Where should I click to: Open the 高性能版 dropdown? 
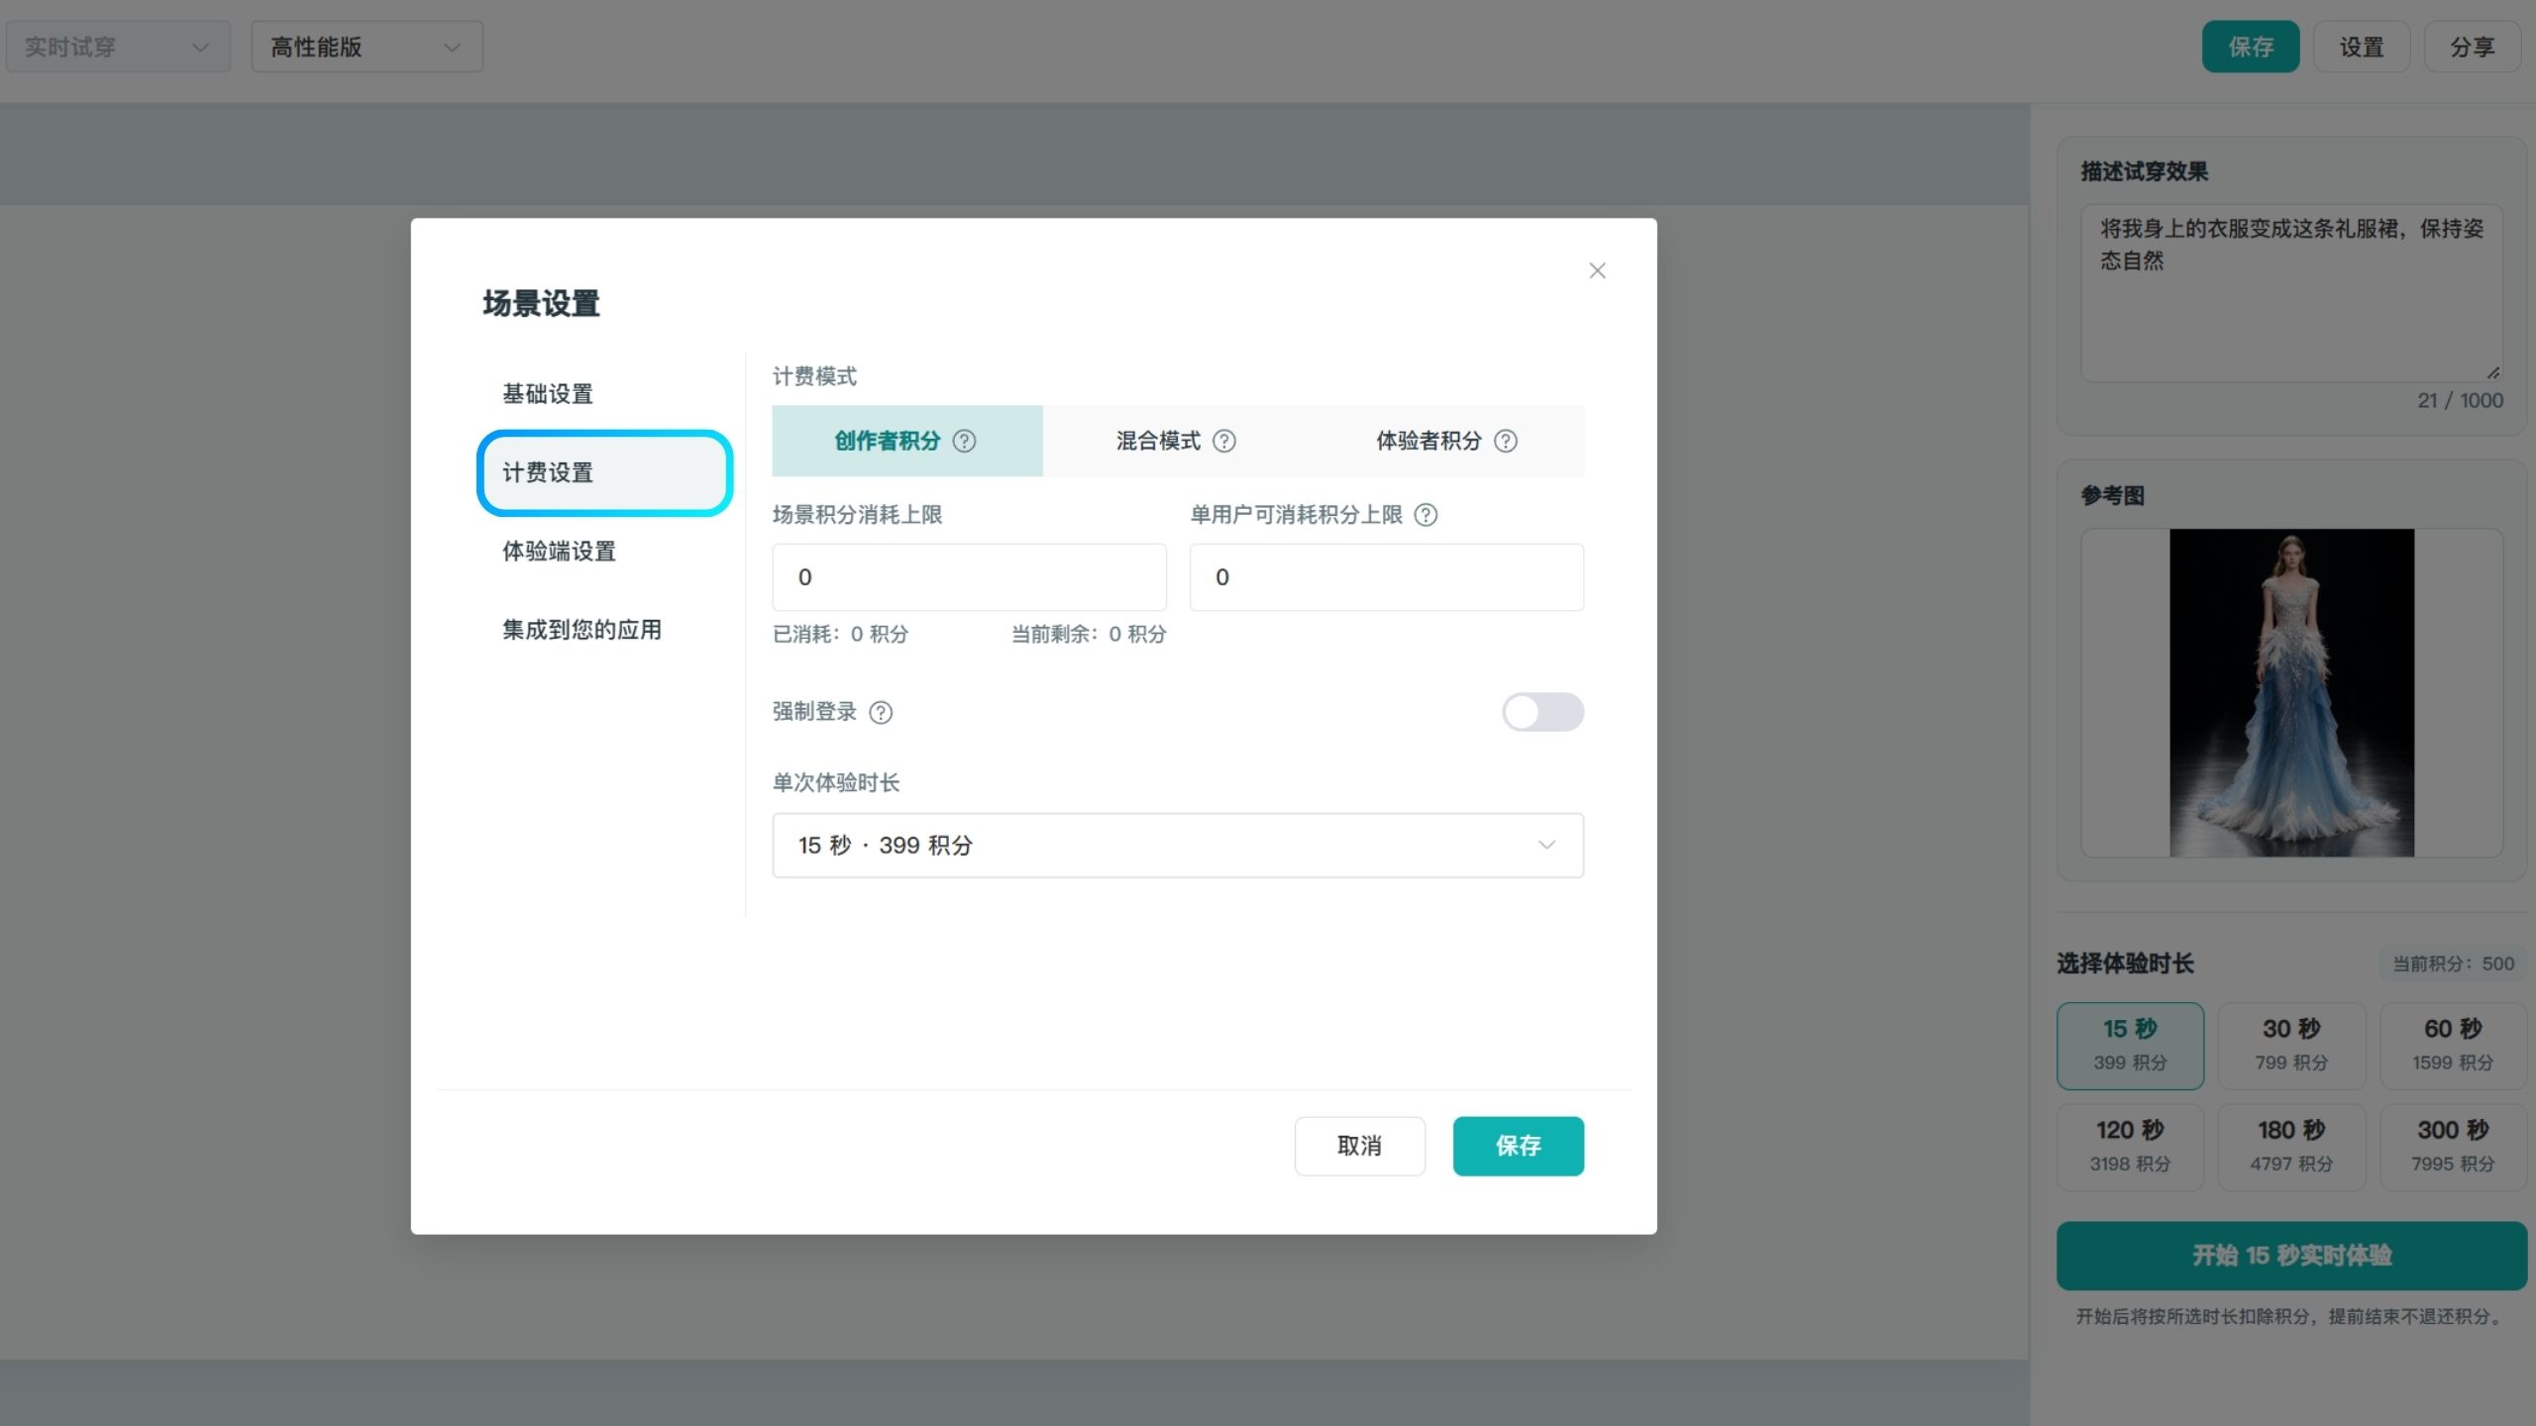pyautogui.click(x=367, y=47)
